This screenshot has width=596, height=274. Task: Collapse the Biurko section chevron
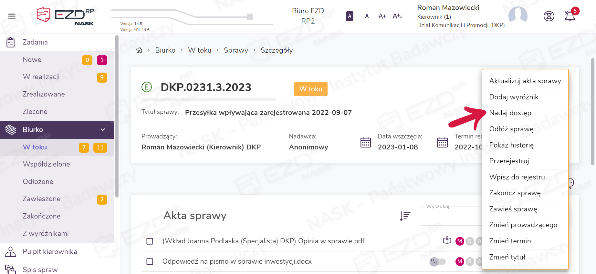point(103,130)
